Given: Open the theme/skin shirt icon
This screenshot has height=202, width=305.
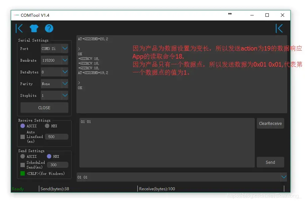Looking at the screenshot, I should [x=34, y=28].
